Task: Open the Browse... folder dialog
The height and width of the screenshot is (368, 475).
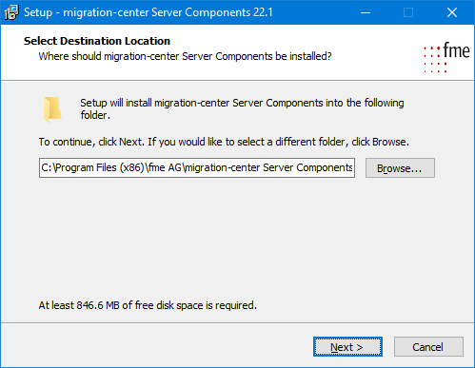Action: 400,168
